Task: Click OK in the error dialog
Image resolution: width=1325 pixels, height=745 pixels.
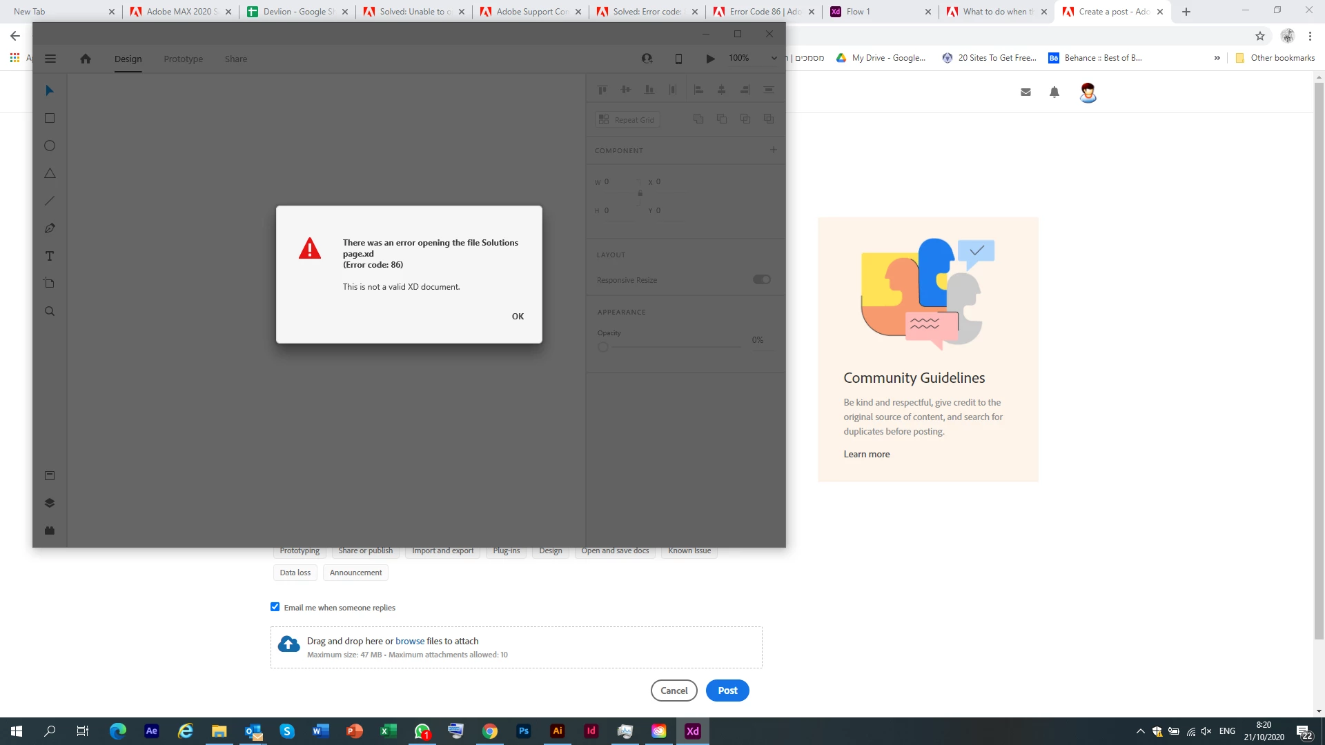Action: coord(518,317)
